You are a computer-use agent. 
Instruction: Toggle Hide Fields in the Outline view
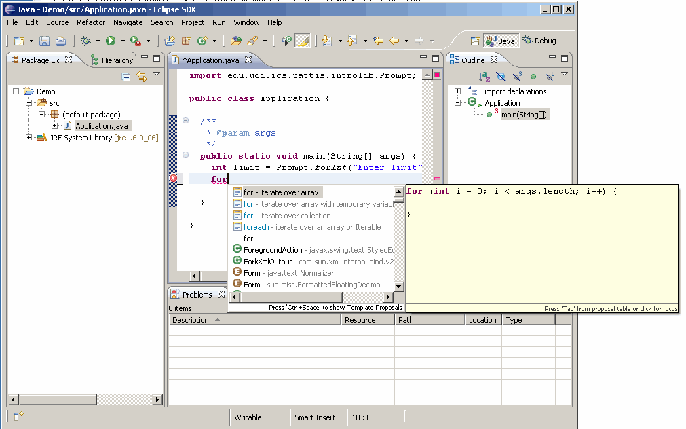501,76
